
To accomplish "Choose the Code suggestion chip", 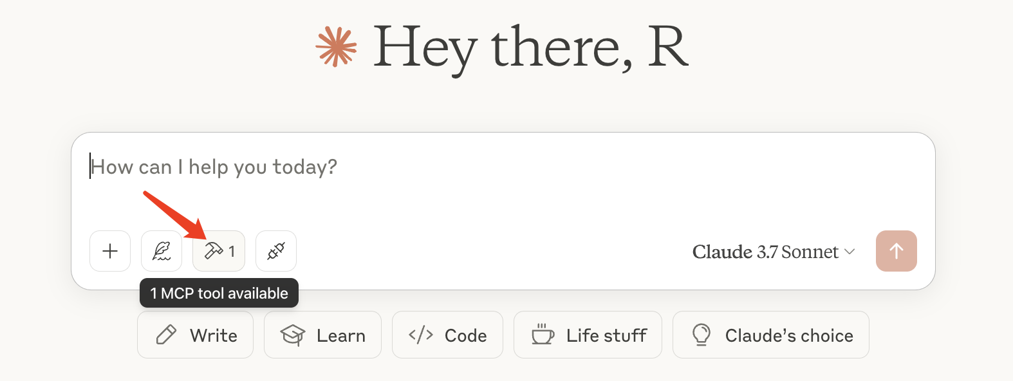I will (447, 335).
